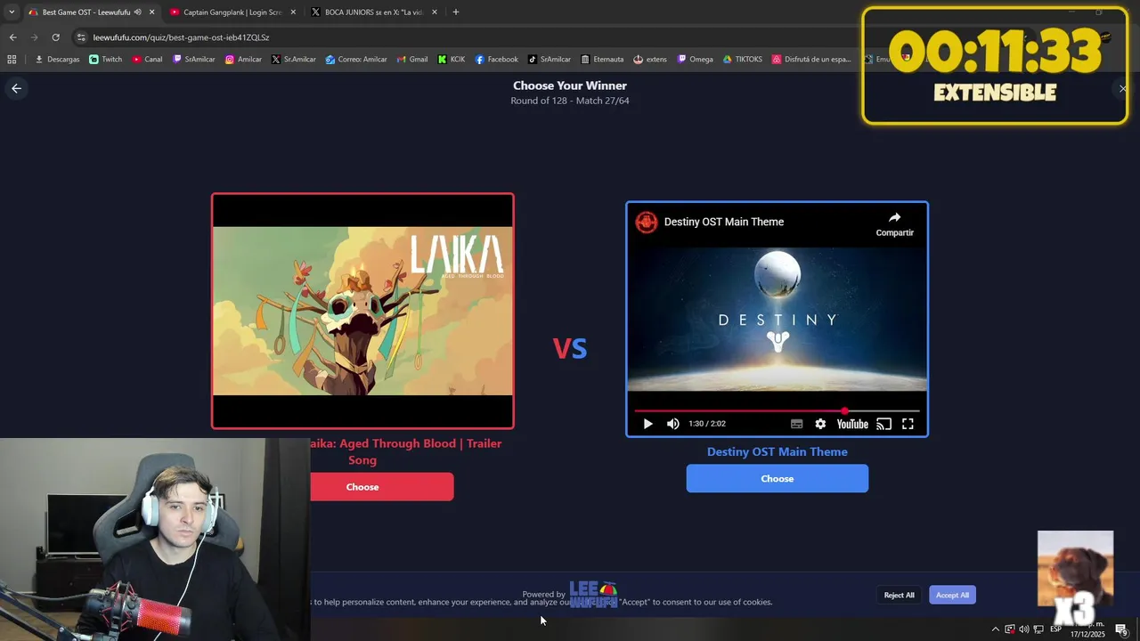This screenshot has width=1140, height=641.
Task: Go back with the page's left arrow
Action: tap(16, 88)
